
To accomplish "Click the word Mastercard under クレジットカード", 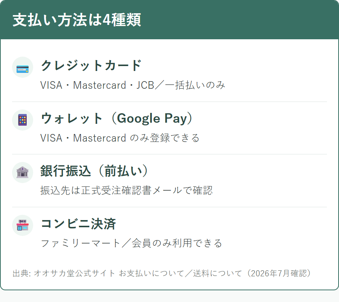I will (99, 85).
